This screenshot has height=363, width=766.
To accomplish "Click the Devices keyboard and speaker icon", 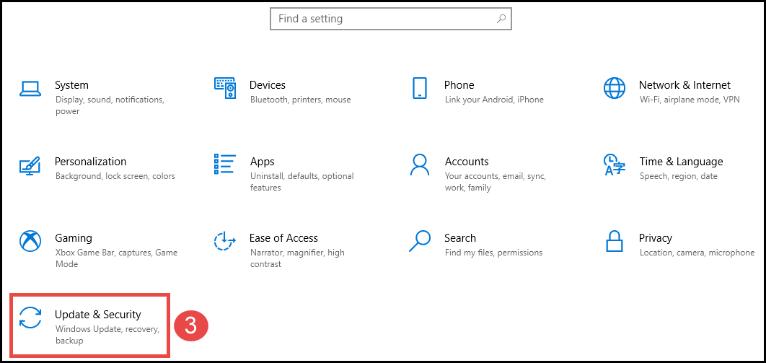I will pyautogui.click(x=225, y=88).
